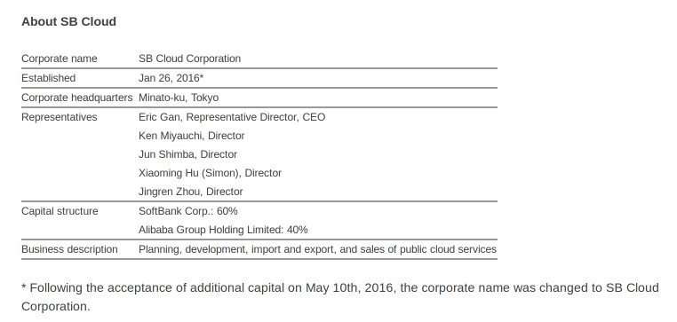Click the Business description label
This screenshot has width=677, height=322.
69,249
